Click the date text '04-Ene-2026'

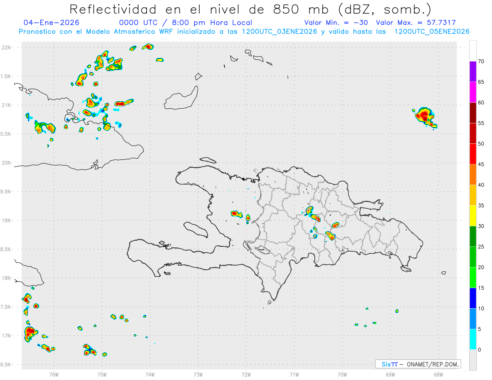(52, 23)
